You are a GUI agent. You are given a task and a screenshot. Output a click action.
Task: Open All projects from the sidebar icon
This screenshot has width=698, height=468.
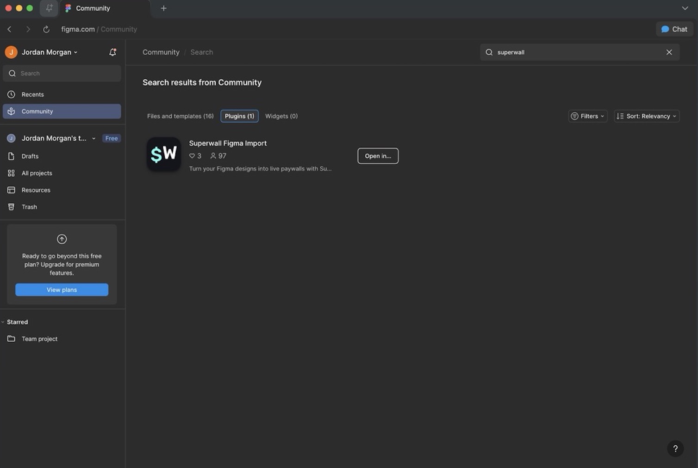point(11,173)
